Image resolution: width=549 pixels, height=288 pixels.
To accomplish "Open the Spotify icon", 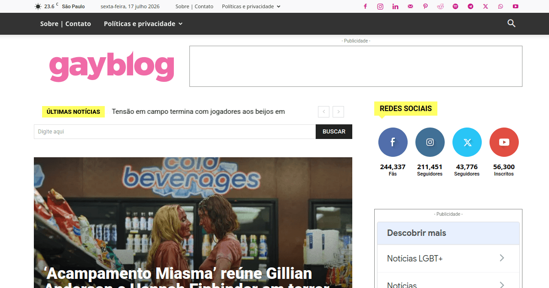I will click(455, 6).
